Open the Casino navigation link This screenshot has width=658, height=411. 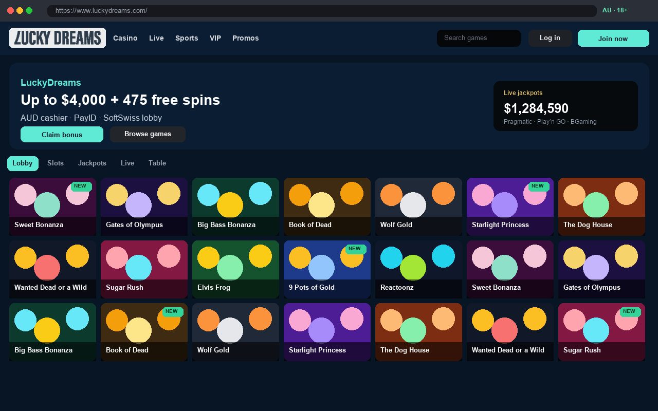pyautogui.click(x=125, y=38)
